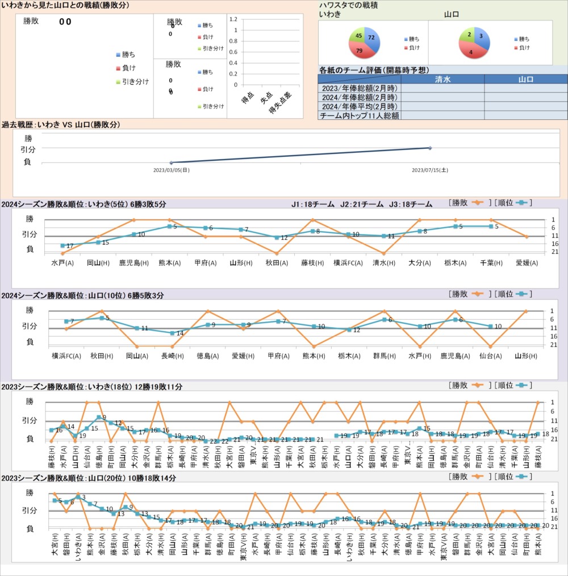Click 鹿児島(A) axis label in 2024 山口 chart
Screen dimensions: 568x576
455,356
